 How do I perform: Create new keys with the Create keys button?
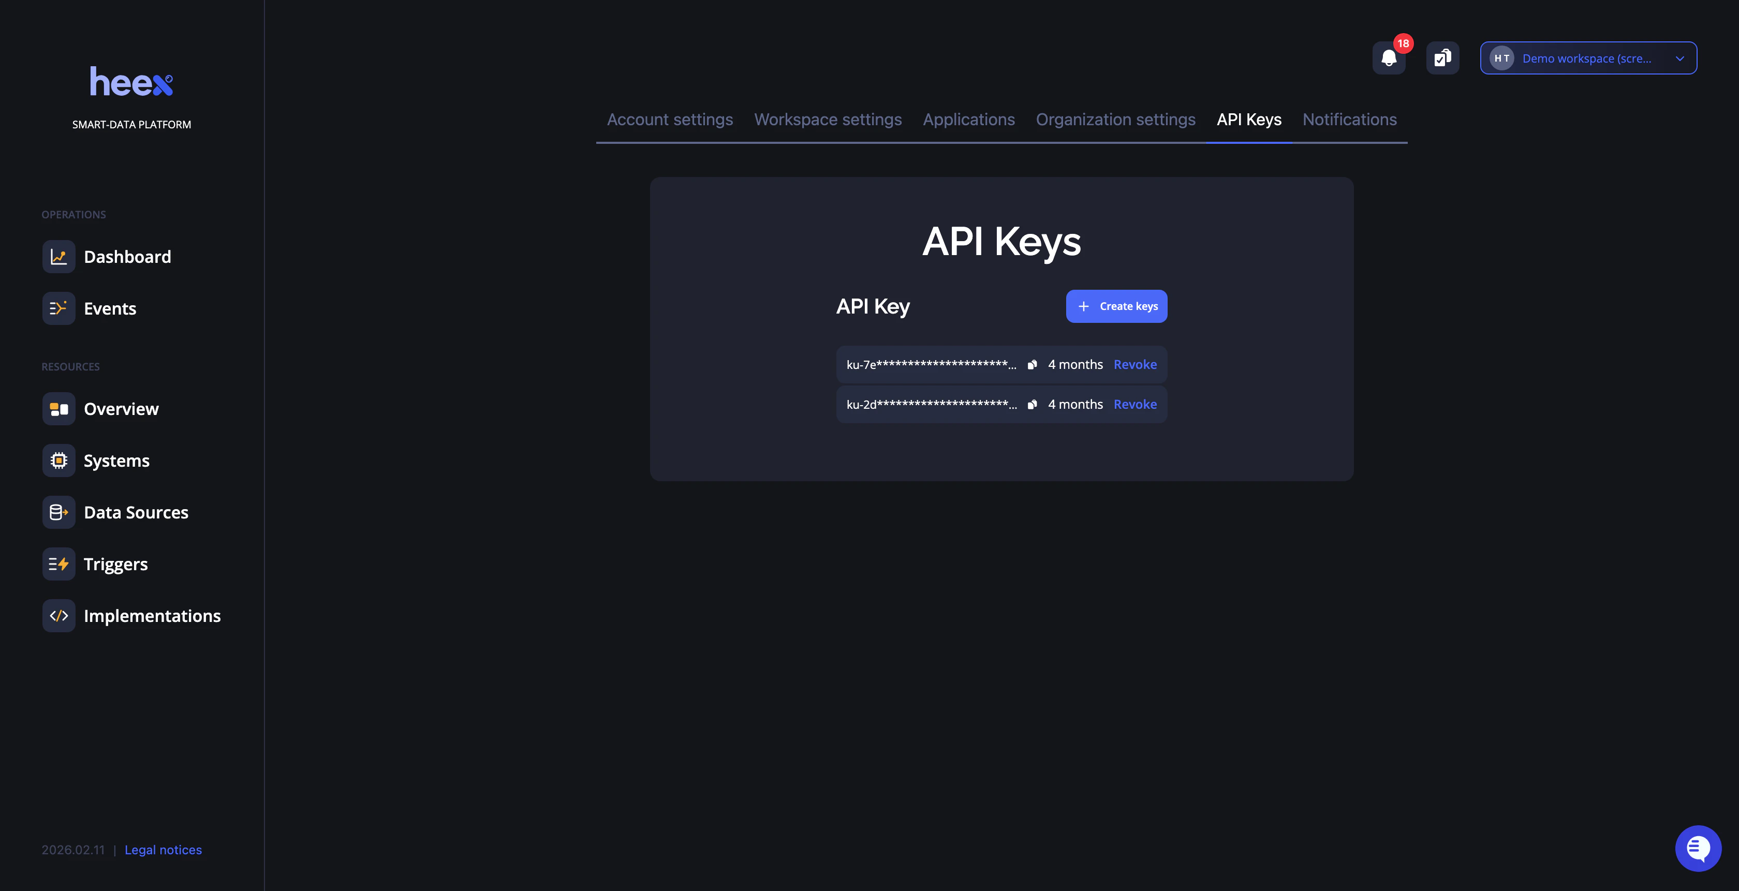[1116, 306]
